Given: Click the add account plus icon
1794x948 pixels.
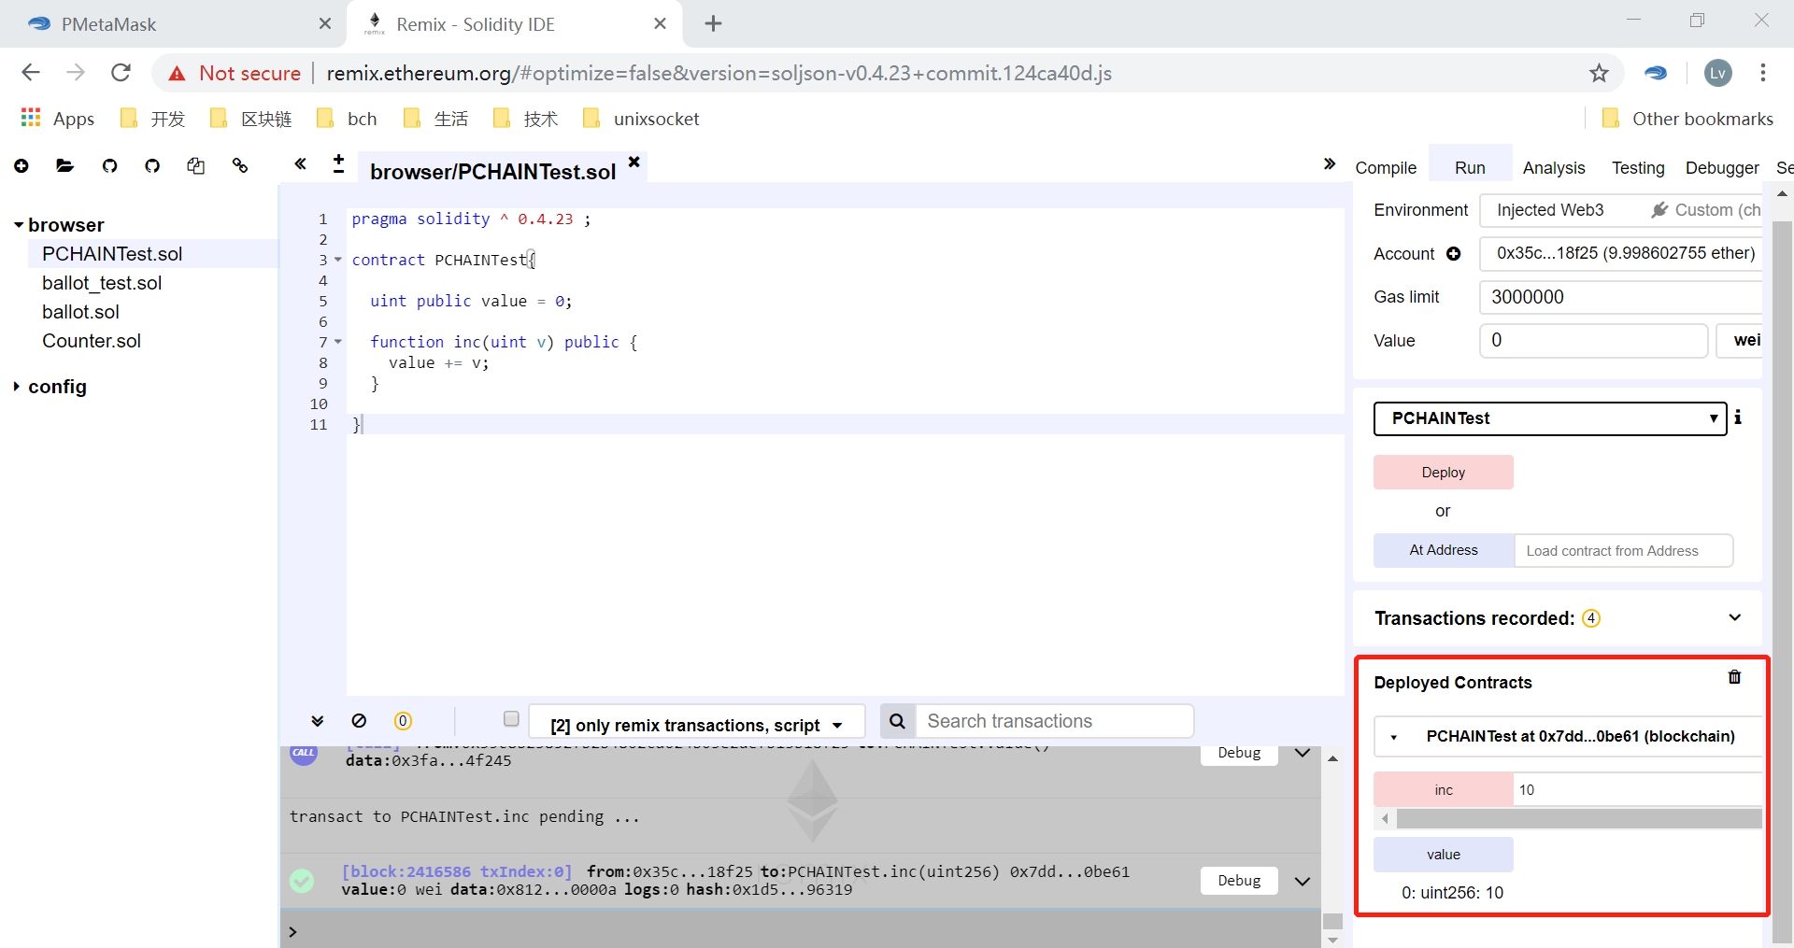Looking at the screenshot, I should pos(1453,254).
